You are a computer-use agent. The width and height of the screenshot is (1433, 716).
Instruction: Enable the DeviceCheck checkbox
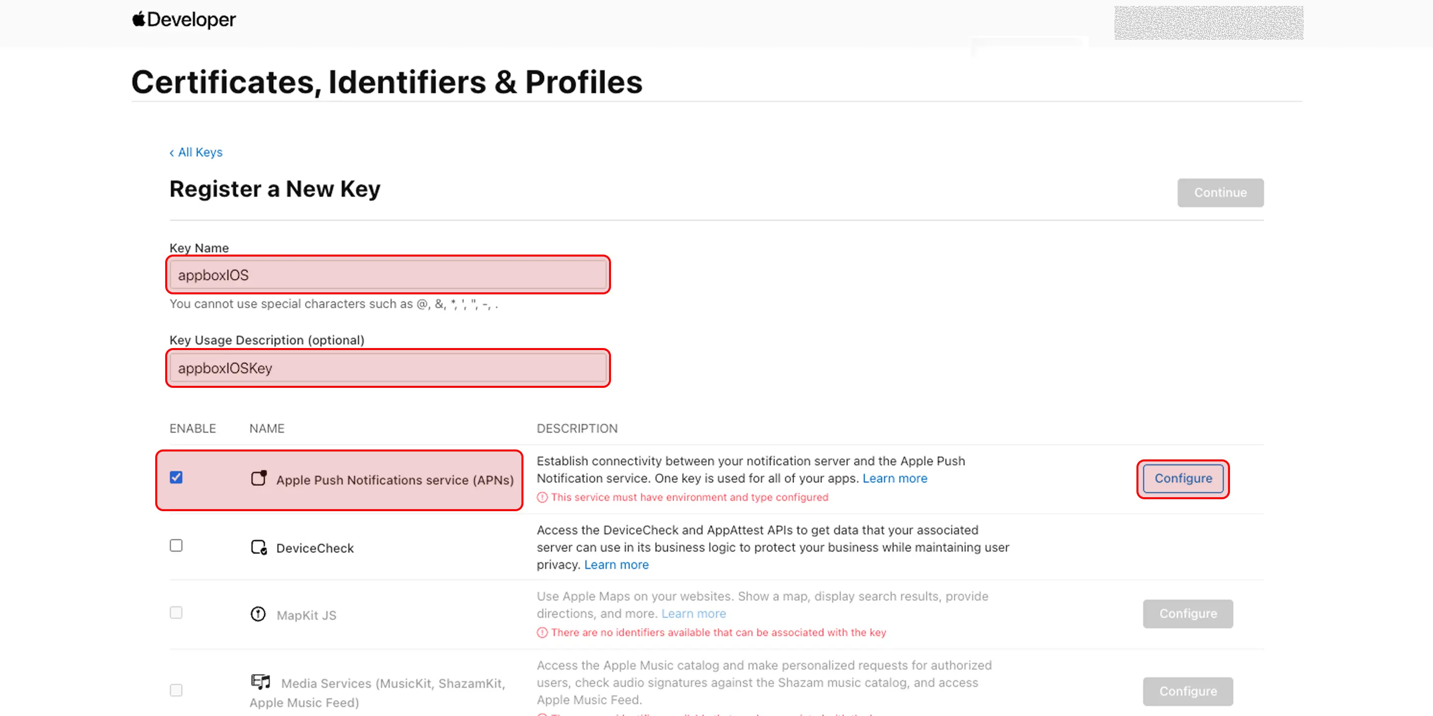(x=176, y=545)
